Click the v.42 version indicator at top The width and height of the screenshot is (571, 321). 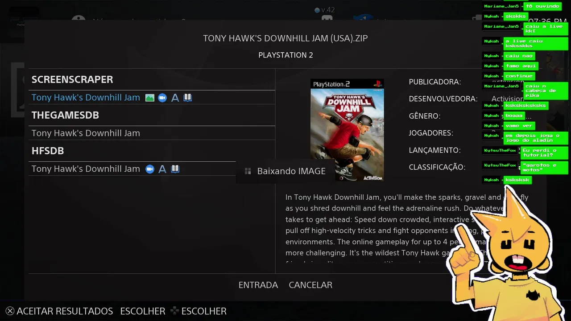pos(324,10)
